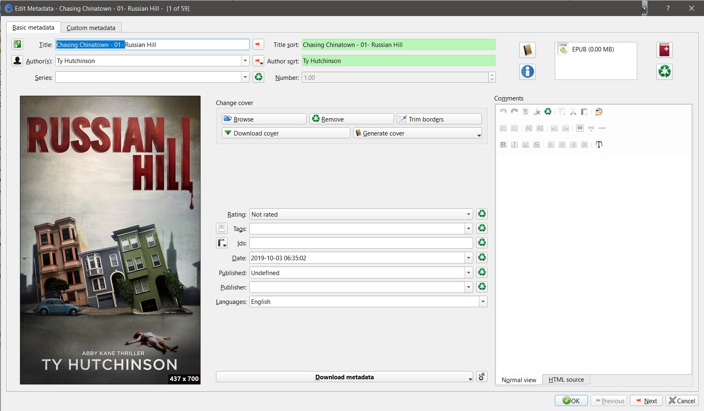The height and width of the screenshot is (411, 704).
Task: Open the tag editor icon beside Tags
Action: 222,228
